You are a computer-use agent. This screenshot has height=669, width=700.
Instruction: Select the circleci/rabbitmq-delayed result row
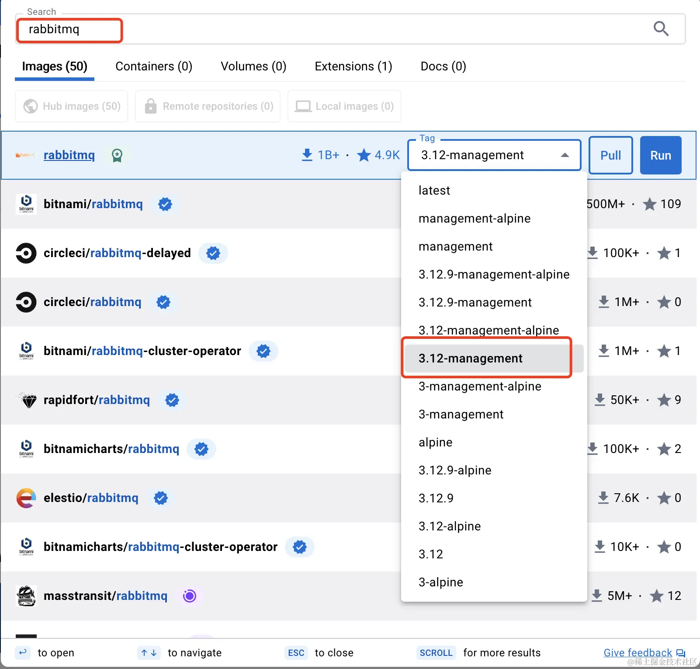201,253
